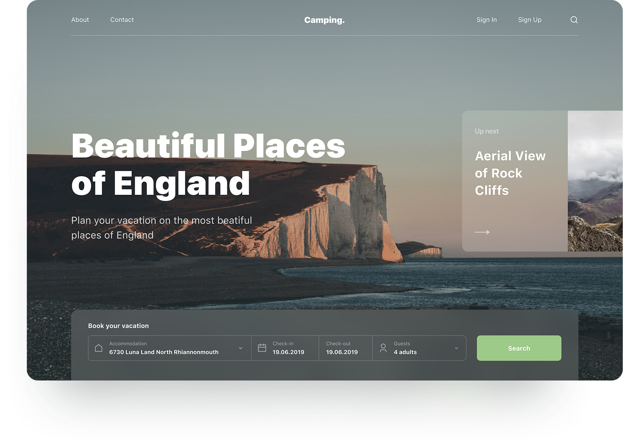
Task: Click the search magnifier icon in header
Action: (574, 20)
